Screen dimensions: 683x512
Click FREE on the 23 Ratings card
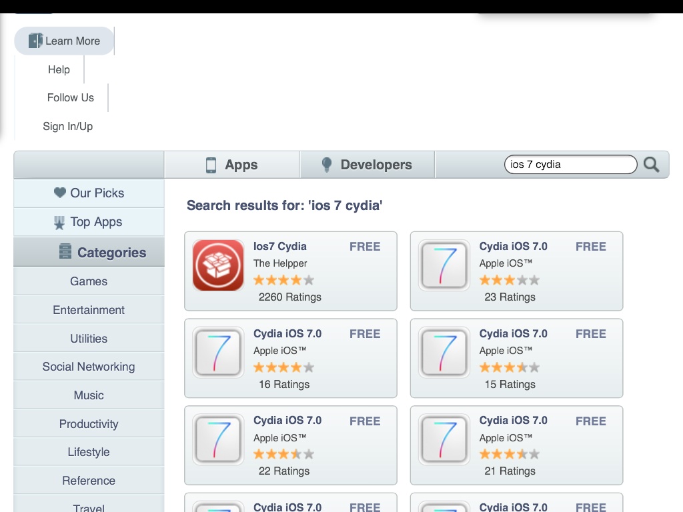click(591, 247)
